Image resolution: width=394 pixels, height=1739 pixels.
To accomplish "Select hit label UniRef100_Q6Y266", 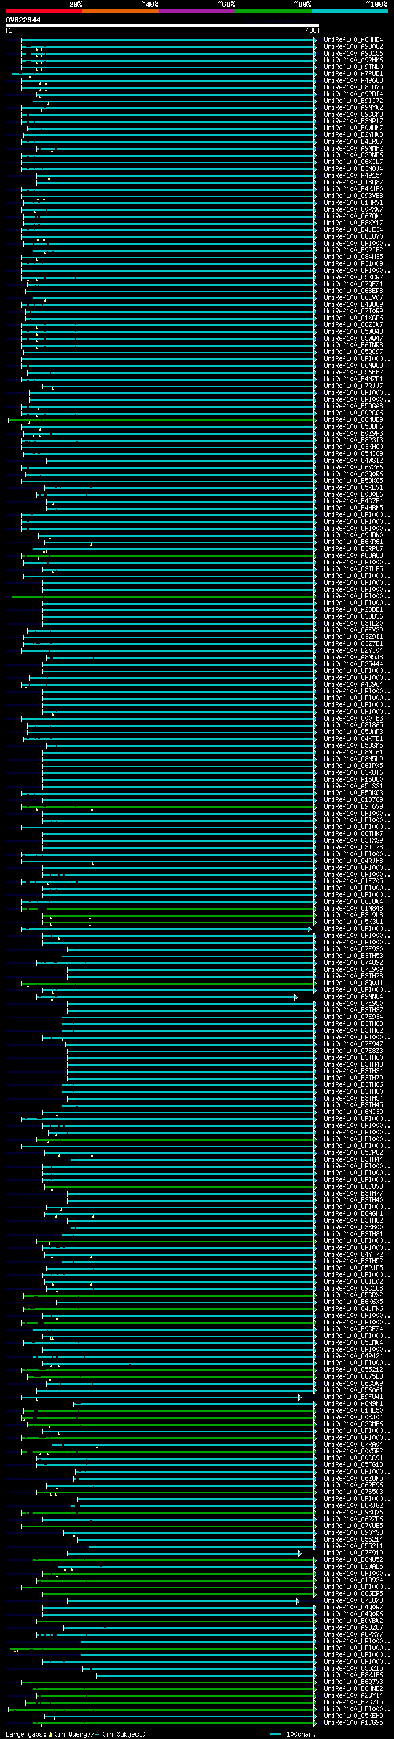I will pyautogui.click(x=353, y=467).
